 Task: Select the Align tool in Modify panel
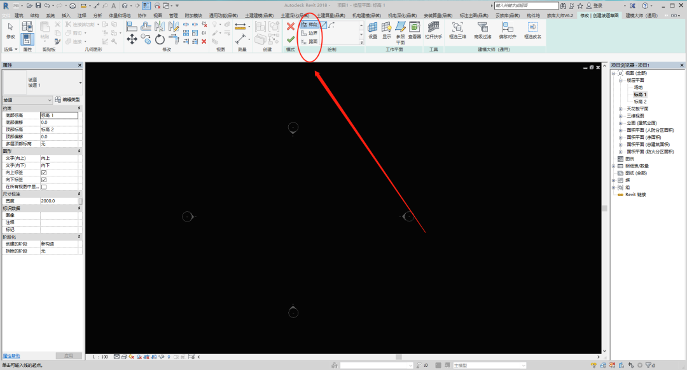click(132, 26)
